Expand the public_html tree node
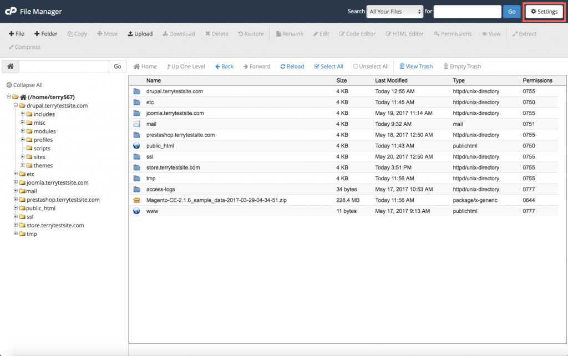Screen dimensions: 568x356 [16, 208]
